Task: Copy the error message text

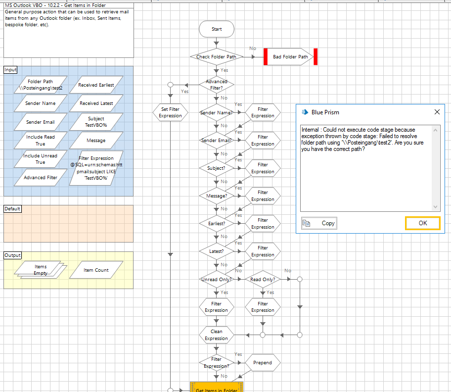Action: [x=319, y=223]
